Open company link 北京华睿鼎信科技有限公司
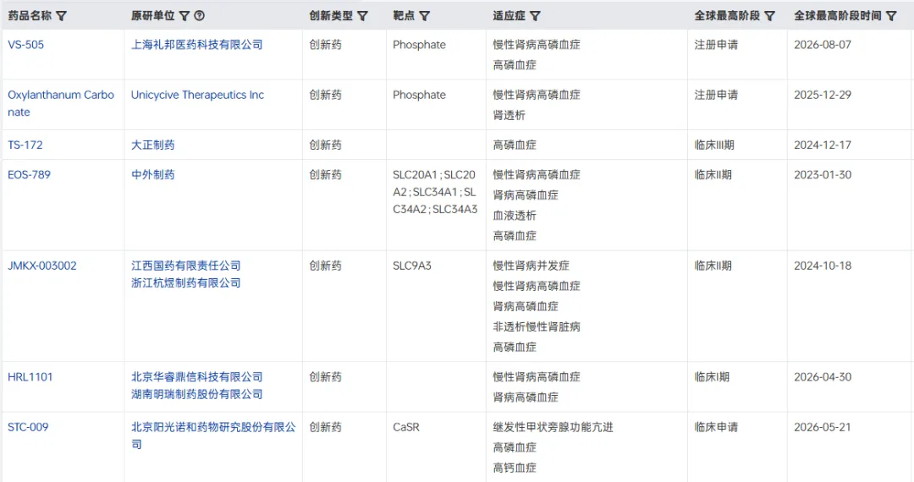The image size is (914, 482). coord(197,377)
